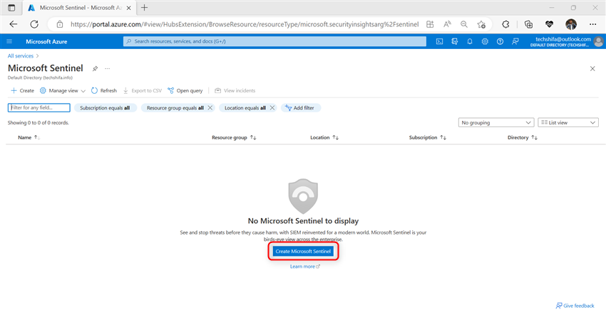Open the notifications bell
The height and width of the screenshot is (317, 606).
[x=470, y=41]
